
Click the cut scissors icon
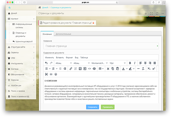pyautogui.click(x=108, y=69)
